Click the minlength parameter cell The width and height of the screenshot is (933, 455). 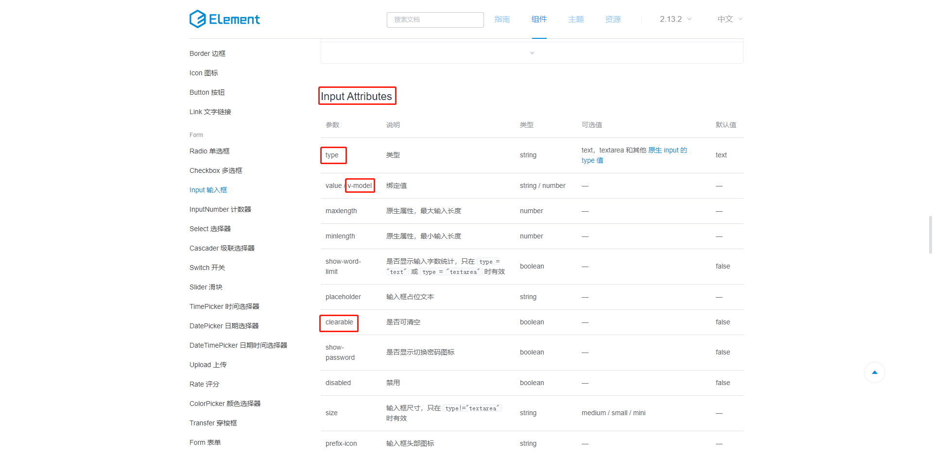pyautogui.click(x=340, y=236)
